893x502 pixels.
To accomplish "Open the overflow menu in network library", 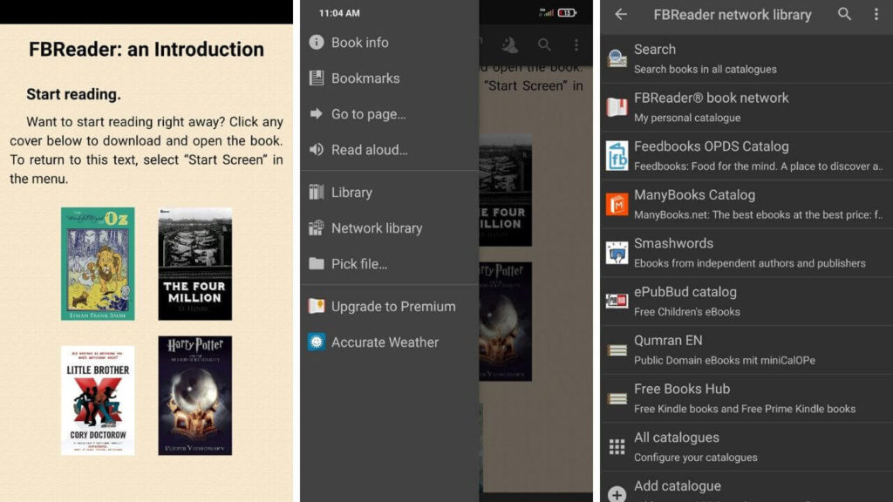I will click(875, 15).
